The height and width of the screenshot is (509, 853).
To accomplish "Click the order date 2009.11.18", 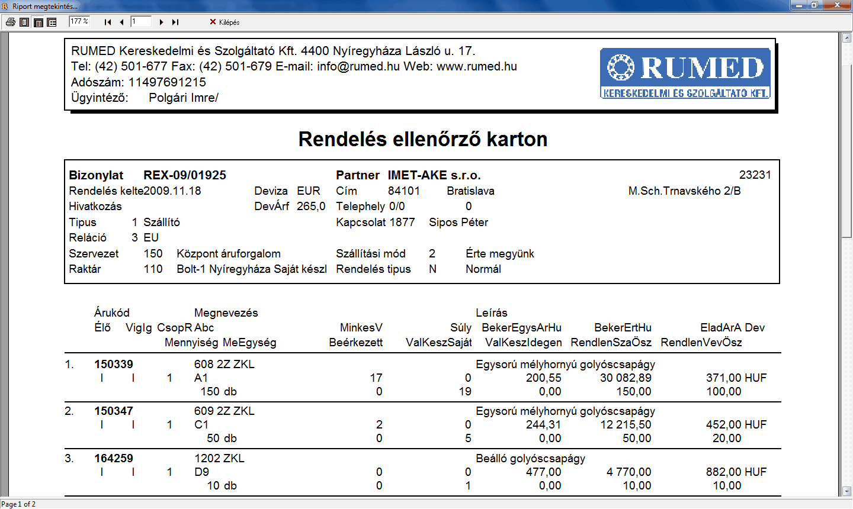I will 172,191.
